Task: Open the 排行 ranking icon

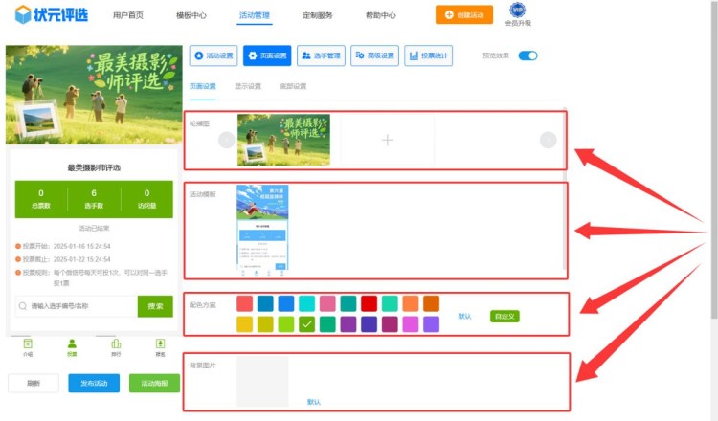Action: pos(116,345)
